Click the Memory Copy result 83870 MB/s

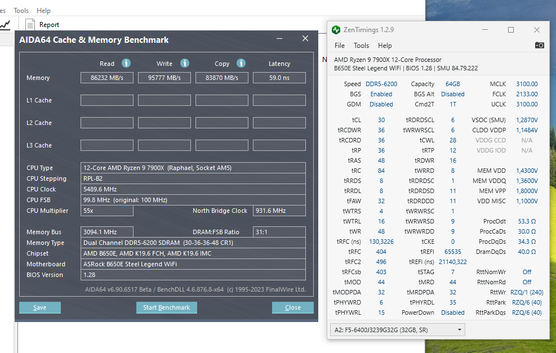222,78
